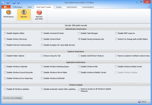The height and width of the screenshot is (105, 152).
Task: Tick Disable Windows Movie Maker
Action: pyautogui.click(x=42, y=72)
